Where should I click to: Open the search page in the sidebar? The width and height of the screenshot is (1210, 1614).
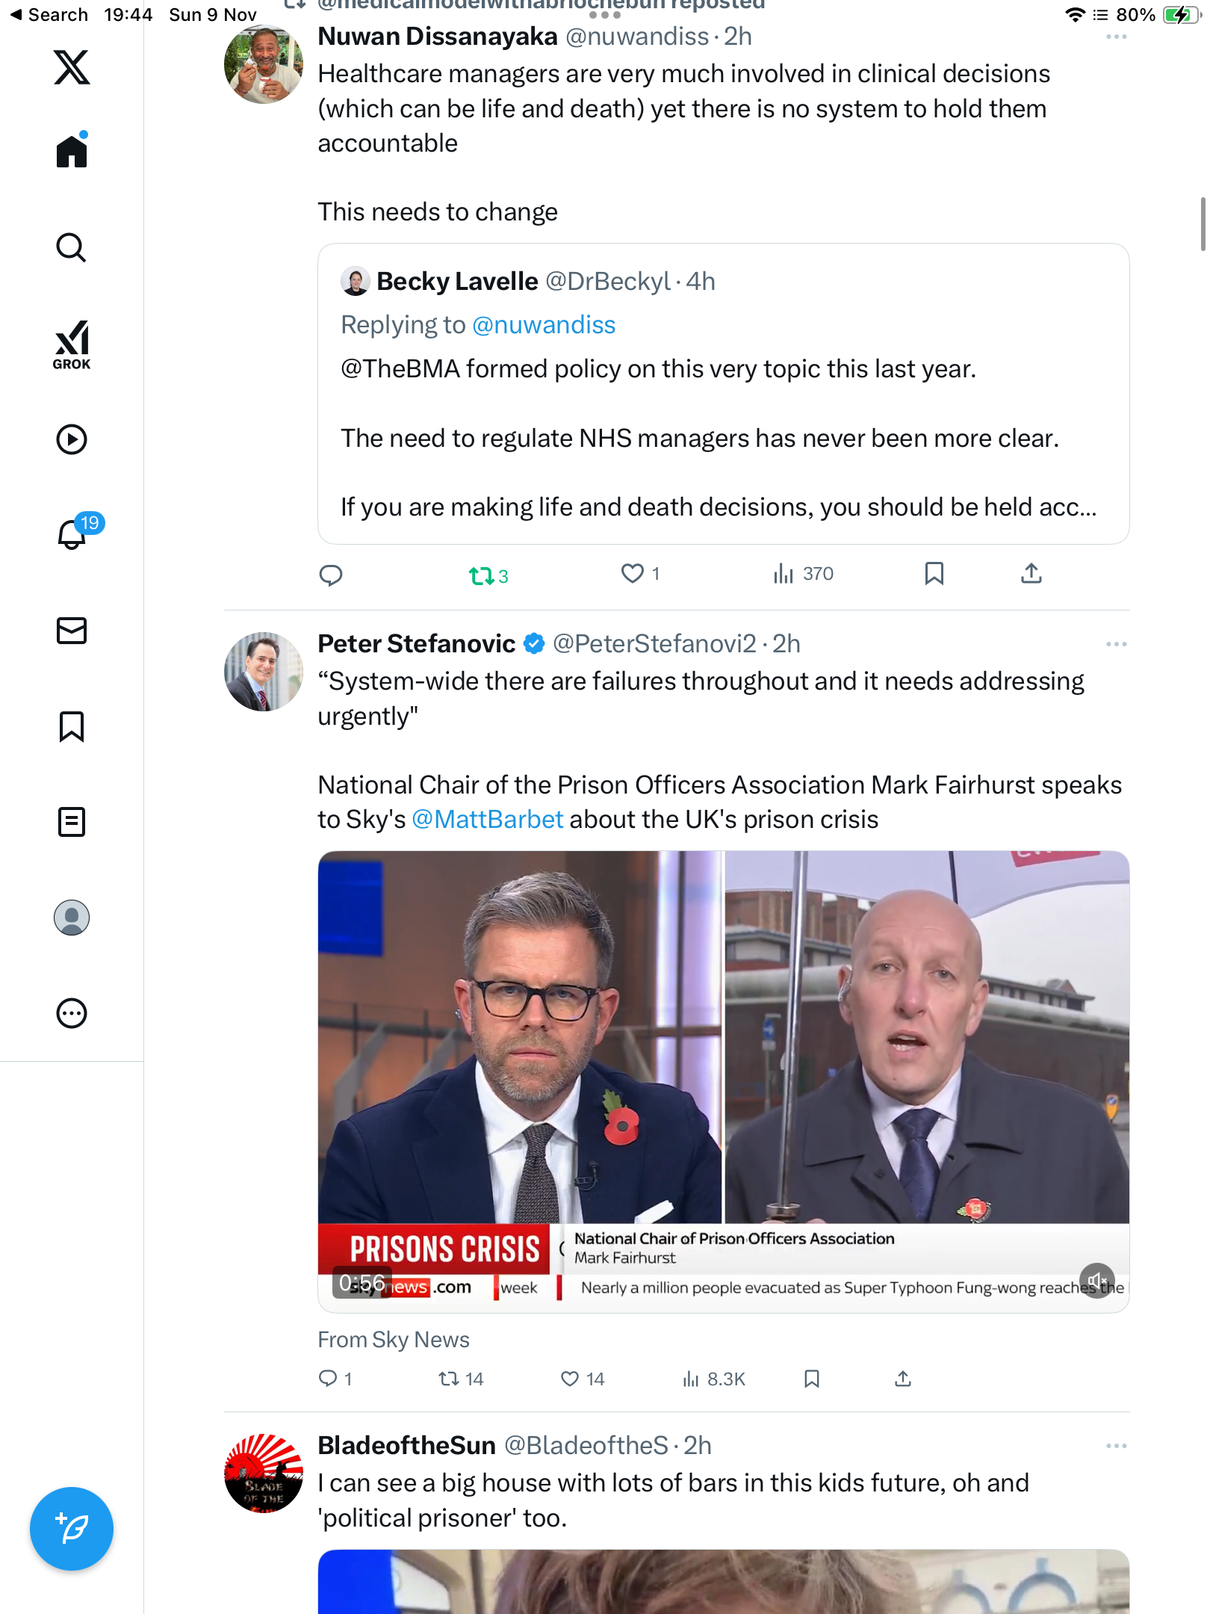pos(72,247)
